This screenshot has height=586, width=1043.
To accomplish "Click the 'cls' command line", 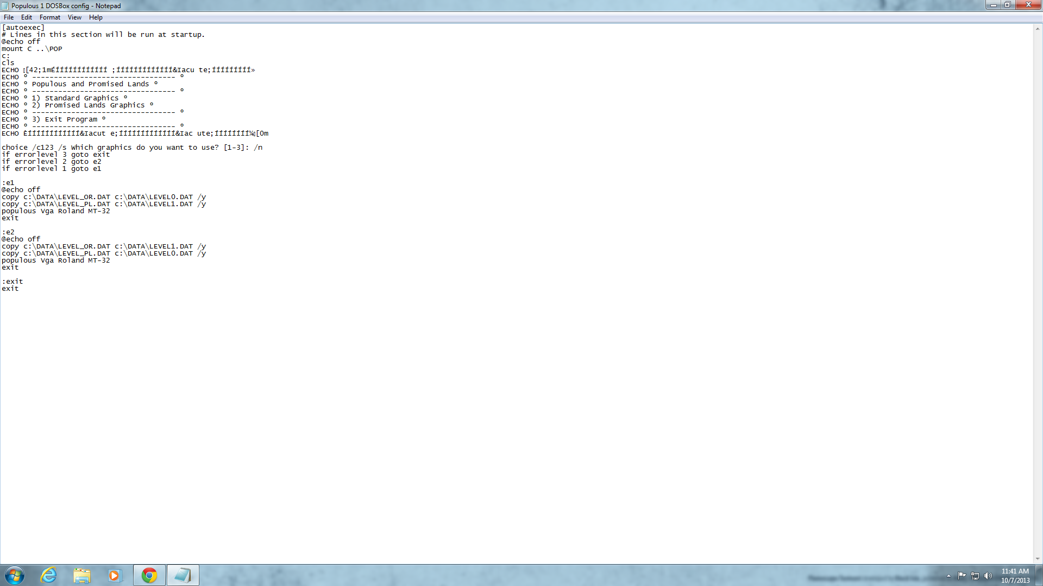I will (x=8, y=63).
